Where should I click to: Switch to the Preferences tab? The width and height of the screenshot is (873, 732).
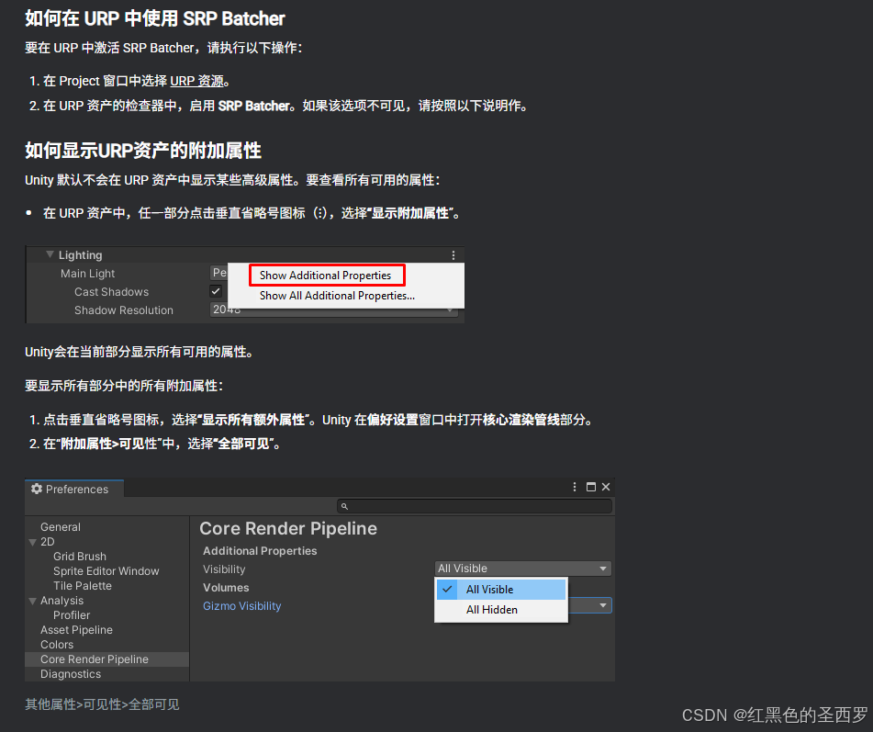[74, 489]
